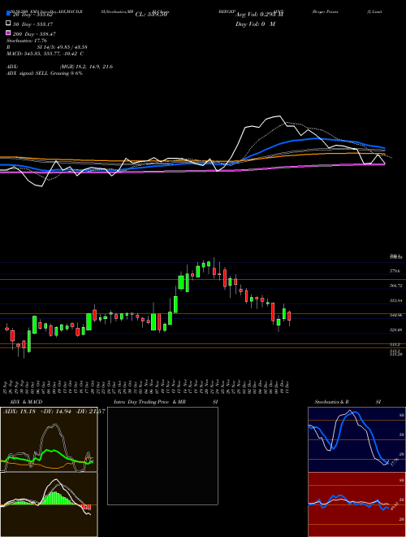Open the blue Stochastics chart panel
This screenshot has width=406, height=537.
(356, 439)
